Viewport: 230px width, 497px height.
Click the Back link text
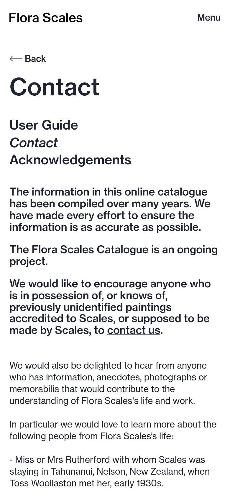click(35, 59)
